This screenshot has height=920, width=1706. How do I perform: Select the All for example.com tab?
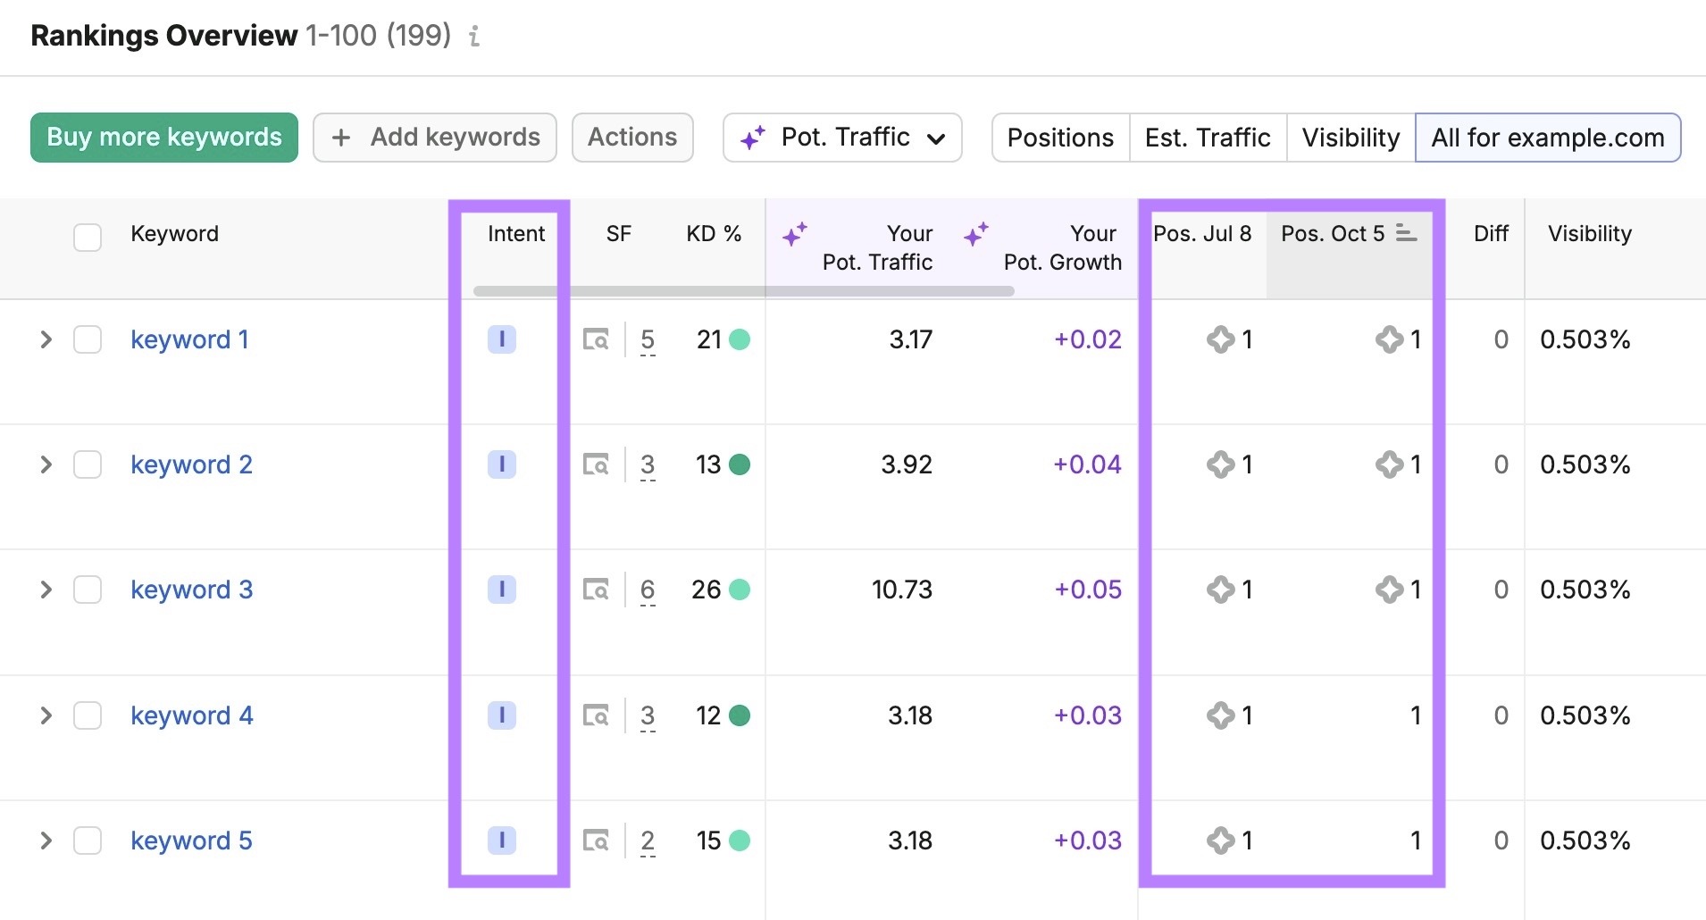click(x=1548, y=138)
